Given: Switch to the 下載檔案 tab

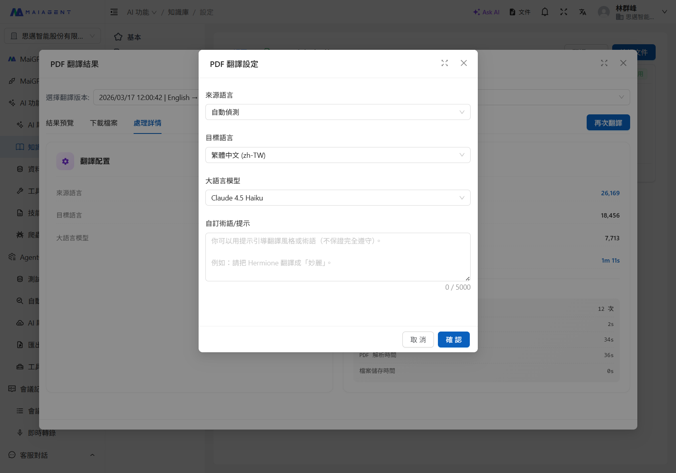Looking at the screenshot, I should [104, 123].
